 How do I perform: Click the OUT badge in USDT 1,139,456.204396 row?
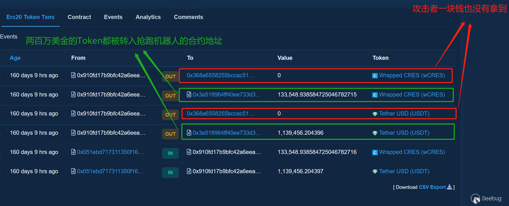click(x=170, y=134)
